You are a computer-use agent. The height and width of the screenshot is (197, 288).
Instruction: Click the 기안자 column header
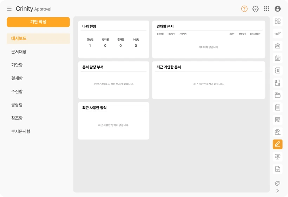[231, 34]
